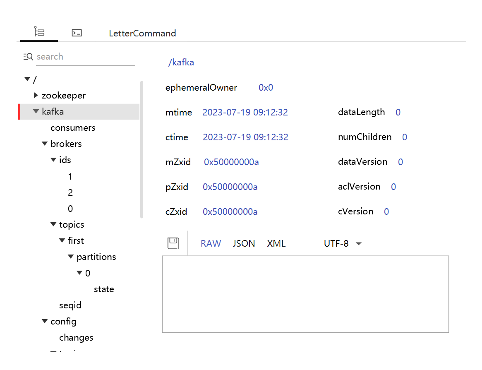Switch to the terminal console tab
The image size is (482, 370).
[x=77, y=33]
